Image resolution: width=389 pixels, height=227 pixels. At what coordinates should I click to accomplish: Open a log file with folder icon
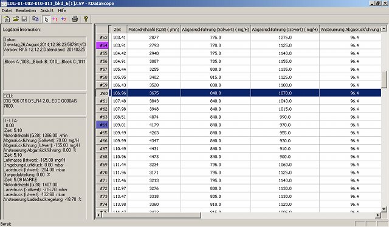16,19
